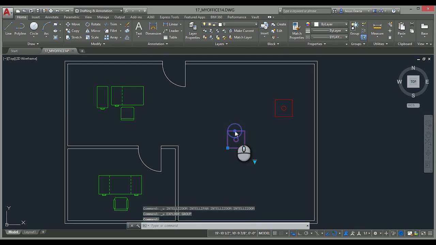The image size is (436, 245).
Task: Click the Array tool
Action: click(111, 37)
